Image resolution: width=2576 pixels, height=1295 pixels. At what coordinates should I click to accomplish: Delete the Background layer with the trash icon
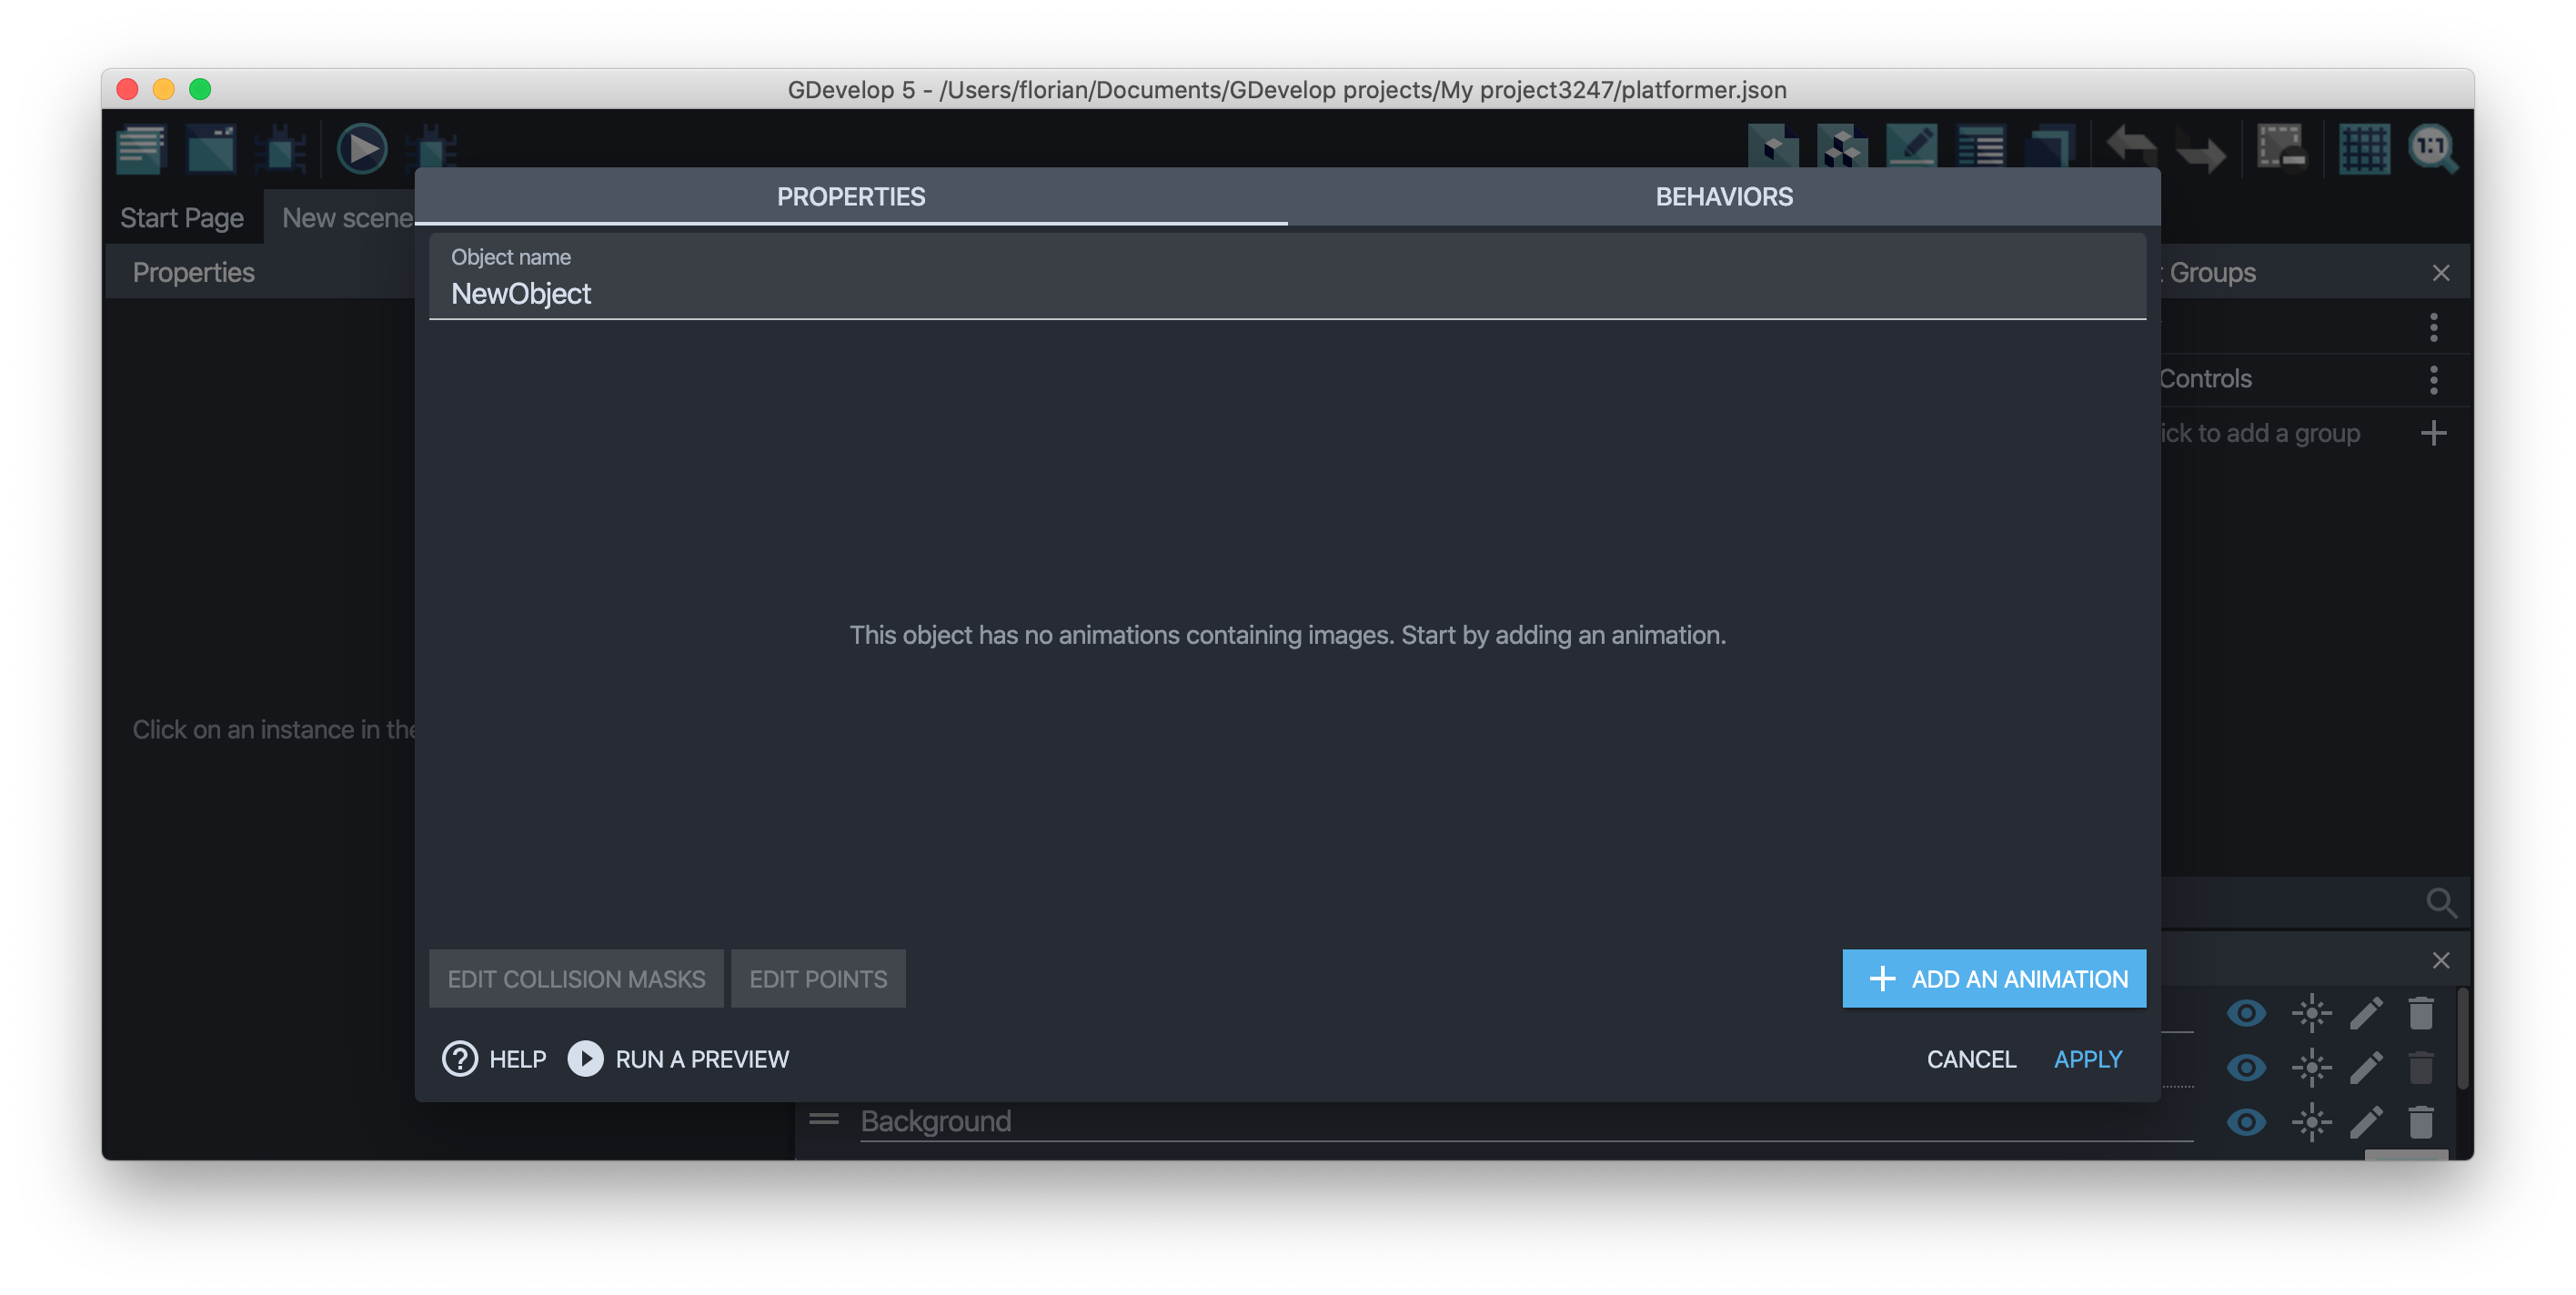point(2421,1122)
